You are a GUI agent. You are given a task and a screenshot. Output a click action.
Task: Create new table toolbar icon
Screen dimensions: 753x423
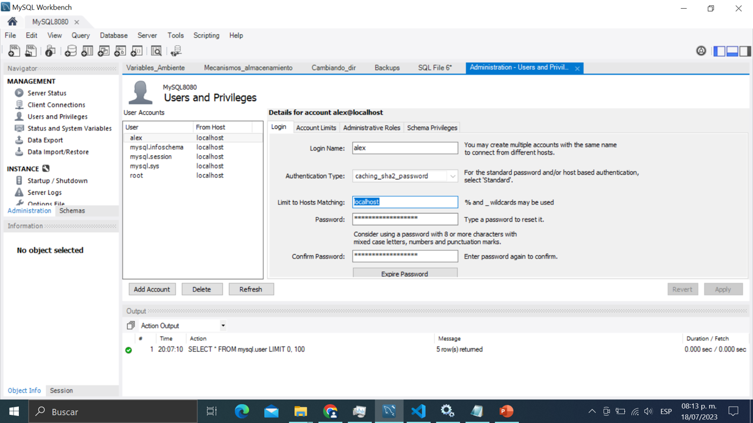click(87, 51)
